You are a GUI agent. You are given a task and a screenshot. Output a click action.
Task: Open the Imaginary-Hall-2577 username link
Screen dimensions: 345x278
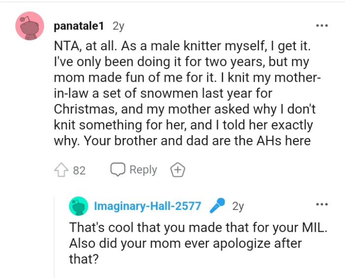coord(147,206)
